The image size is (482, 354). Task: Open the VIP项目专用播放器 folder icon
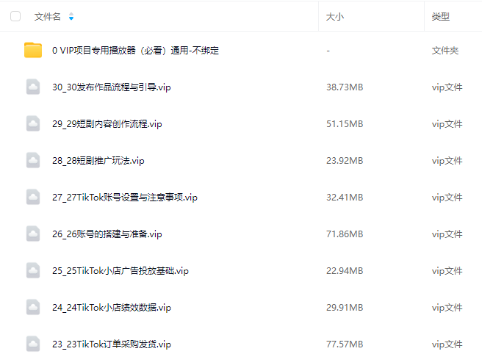(33, 50)
